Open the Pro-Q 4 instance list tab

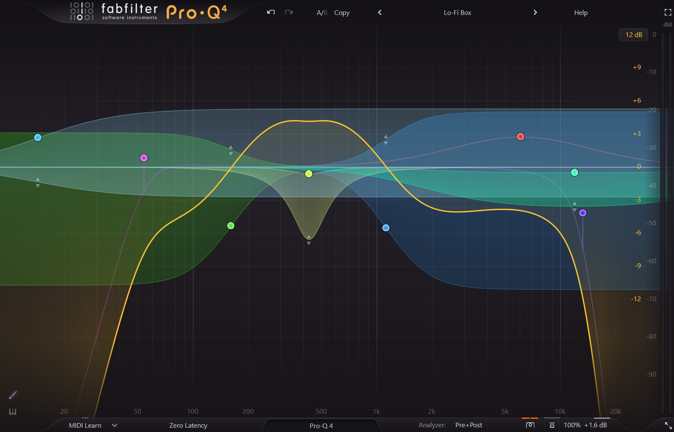(x=321, y=426)
